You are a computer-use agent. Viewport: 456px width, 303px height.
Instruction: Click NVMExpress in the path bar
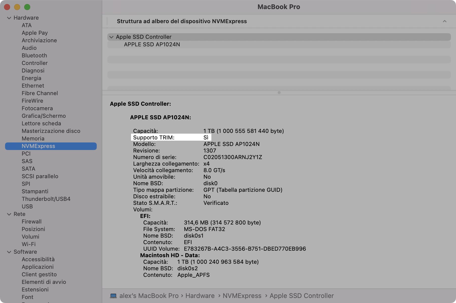242,296
